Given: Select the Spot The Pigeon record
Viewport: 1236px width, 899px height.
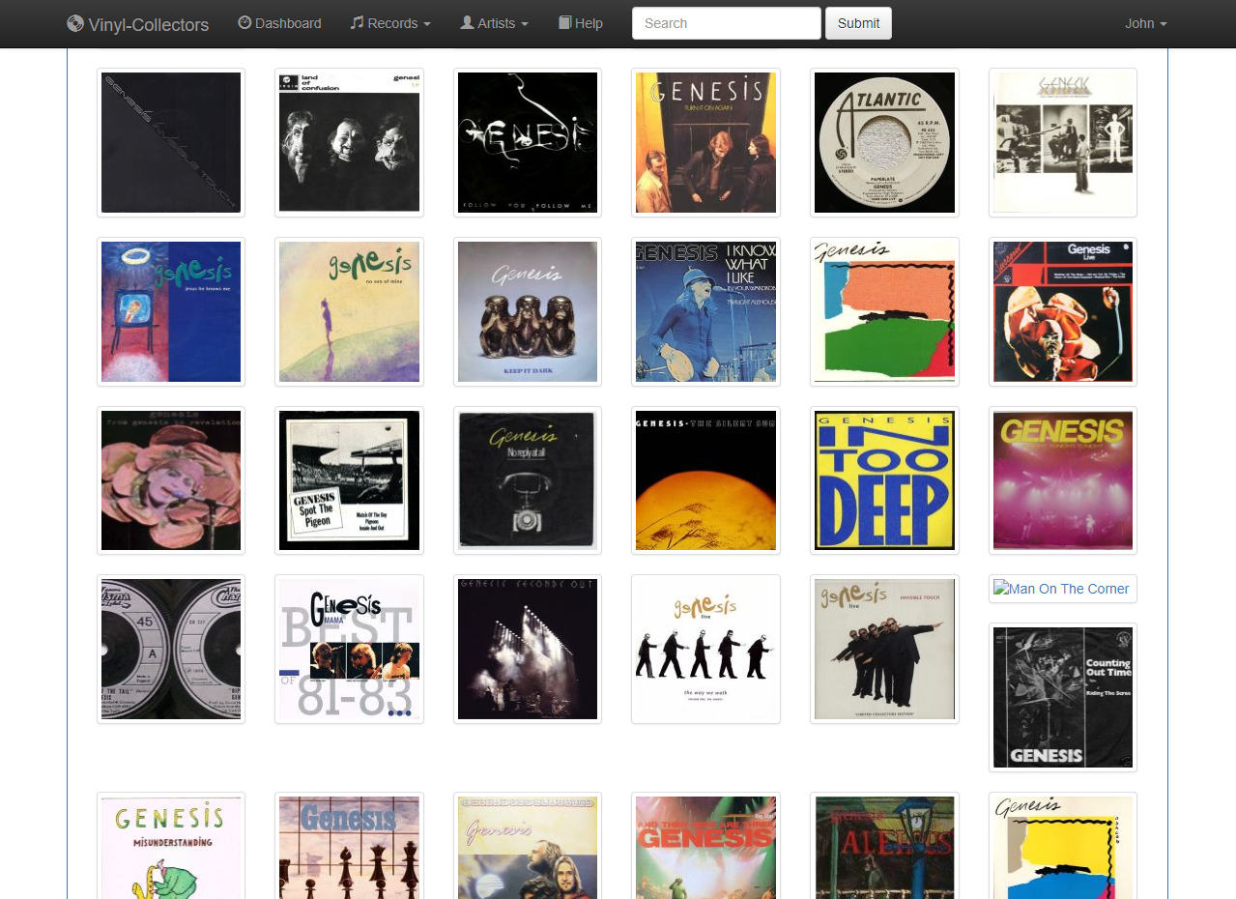Looking at the screenshot, I should coord(348,479).
